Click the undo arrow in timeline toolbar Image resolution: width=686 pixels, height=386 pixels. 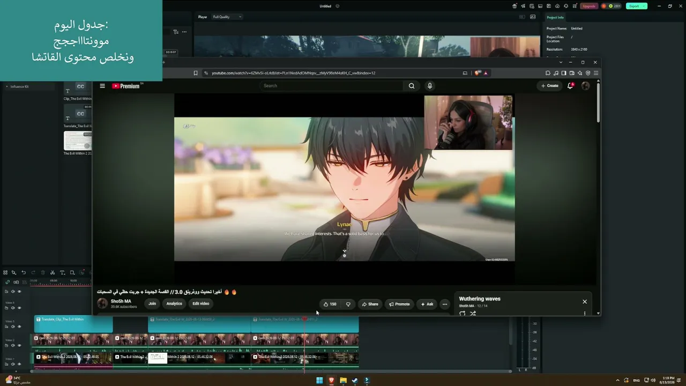point(24,272)
